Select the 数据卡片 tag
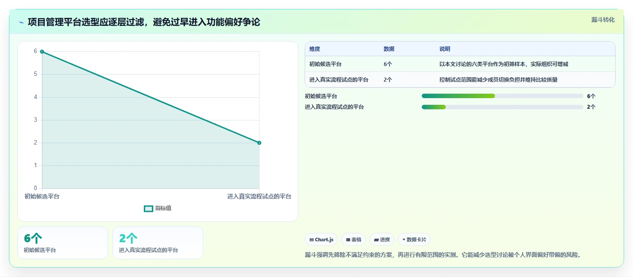The height and width of the screenshot is (277, 633). (x=414, y=240)
